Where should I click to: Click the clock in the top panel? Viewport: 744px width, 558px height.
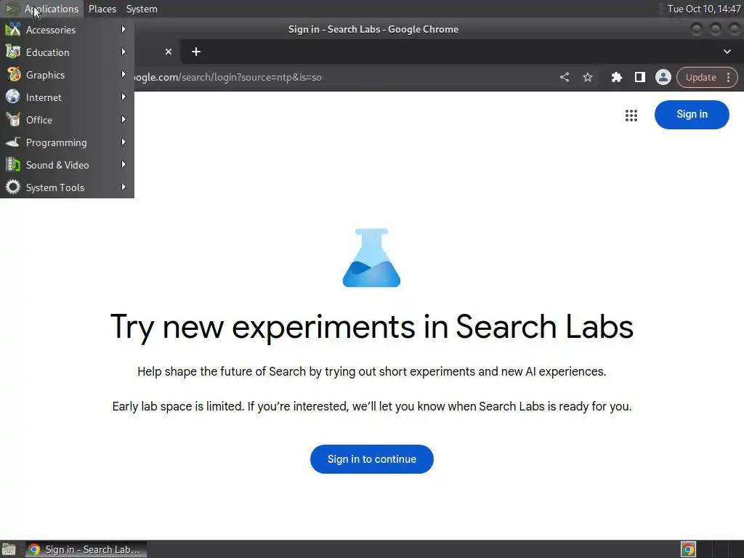[703, 9]
